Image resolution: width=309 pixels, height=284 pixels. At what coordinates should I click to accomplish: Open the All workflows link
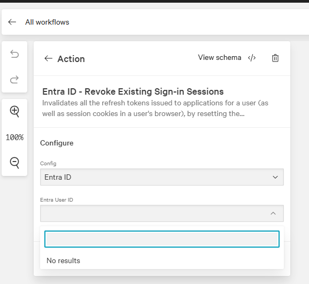tap(47, 22)
